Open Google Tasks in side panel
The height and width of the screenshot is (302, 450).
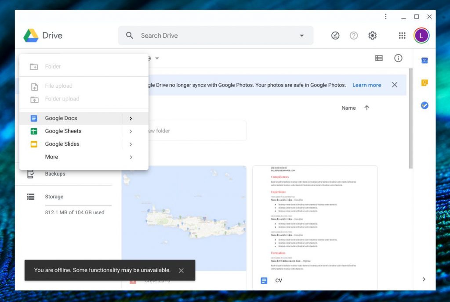pyautogui.click(x=425, y=106)
